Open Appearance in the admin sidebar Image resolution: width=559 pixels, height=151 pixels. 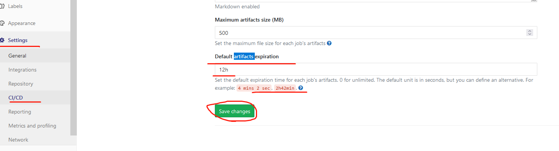pyautogui.click(x=22, y=23)
